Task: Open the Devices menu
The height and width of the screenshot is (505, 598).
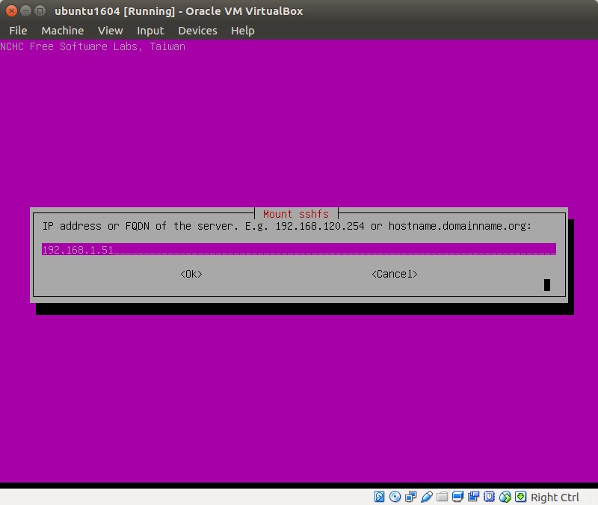Action: [197, 31]
